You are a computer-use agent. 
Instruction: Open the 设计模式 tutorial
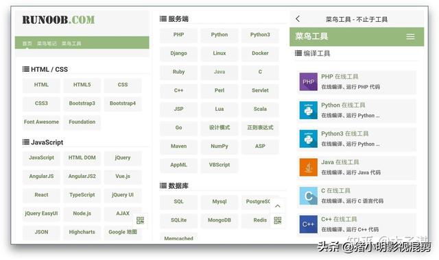pyautogui.click(x=219, y=128)
